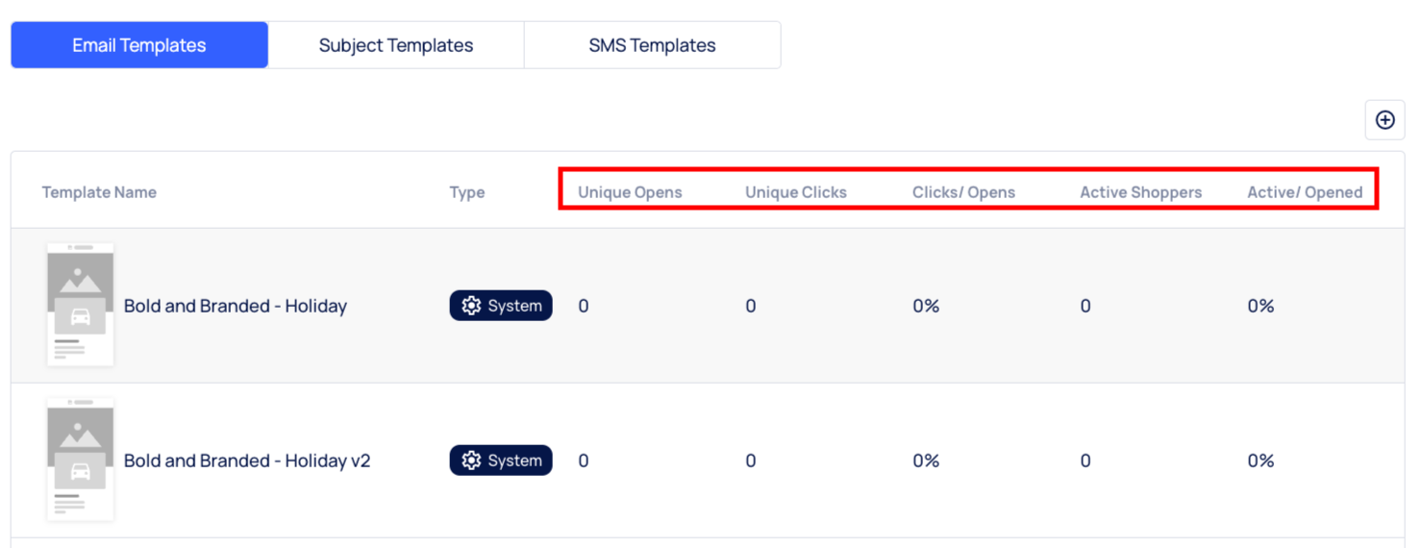Sort by Unique Clicks column header
The height and width of the screenshot is (548, 1421).
(x=796, y=192)
